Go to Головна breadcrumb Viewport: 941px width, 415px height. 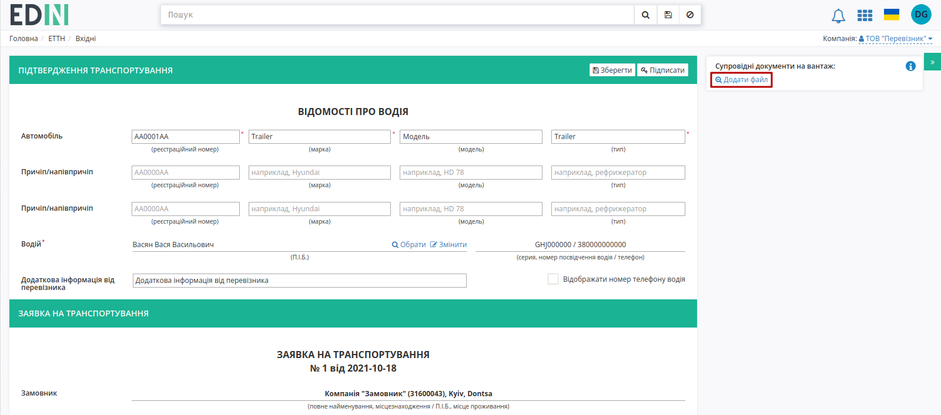coord(24,39)
